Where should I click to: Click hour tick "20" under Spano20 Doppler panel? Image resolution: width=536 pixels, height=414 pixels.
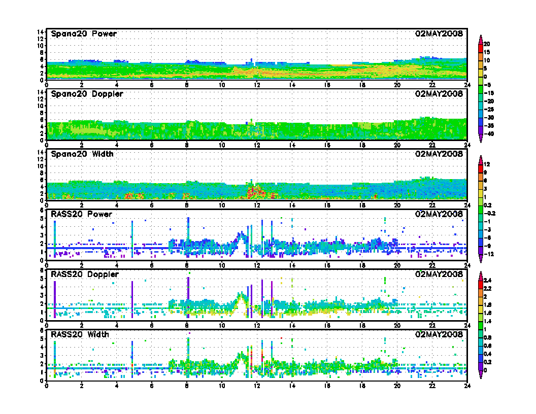pos(397,146)
